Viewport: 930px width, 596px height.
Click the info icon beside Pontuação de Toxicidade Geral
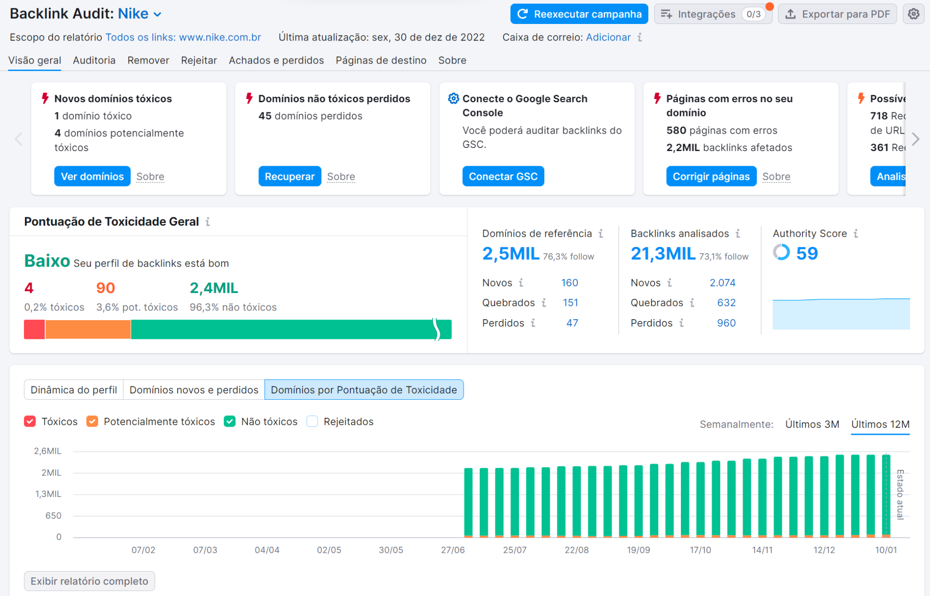[208, 222]
